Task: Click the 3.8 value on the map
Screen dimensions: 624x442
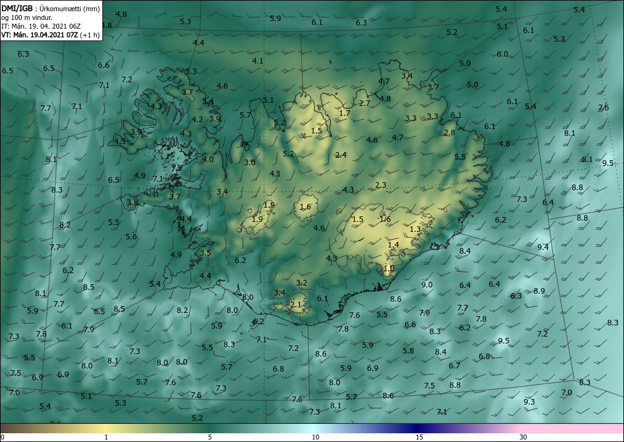Action: [132, 203]
